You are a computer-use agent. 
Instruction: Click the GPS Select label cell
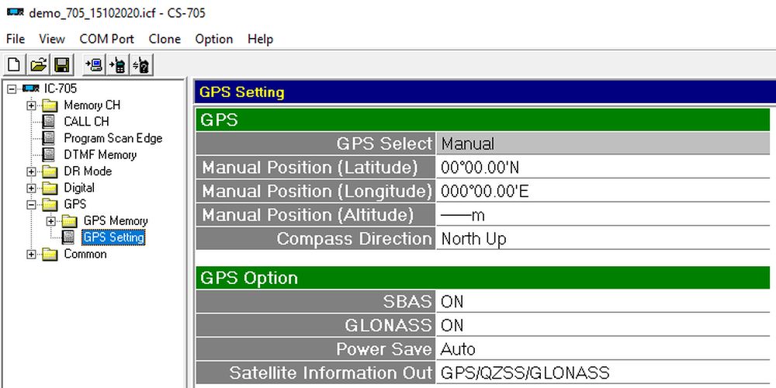pos(316,144)
